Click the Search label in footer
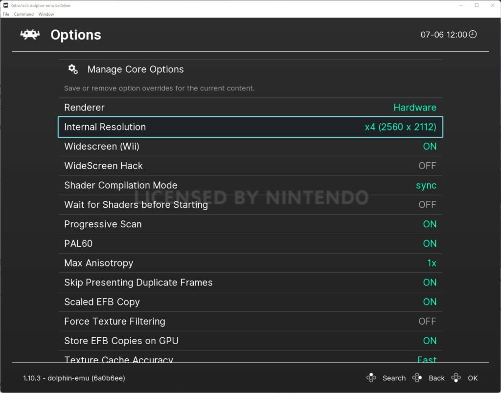 click(394, 378)
